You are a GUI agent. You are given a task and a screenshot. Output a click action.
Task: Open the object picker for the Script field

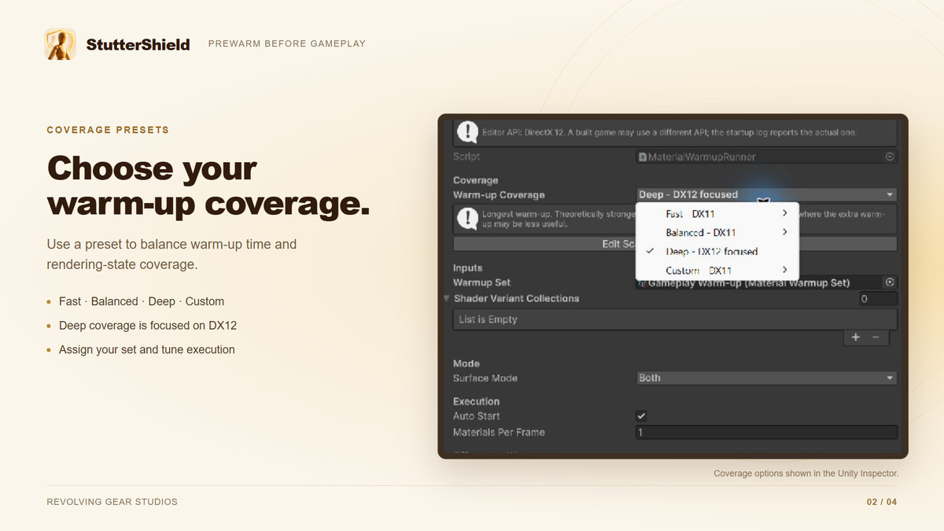click(x=890, y=157)
